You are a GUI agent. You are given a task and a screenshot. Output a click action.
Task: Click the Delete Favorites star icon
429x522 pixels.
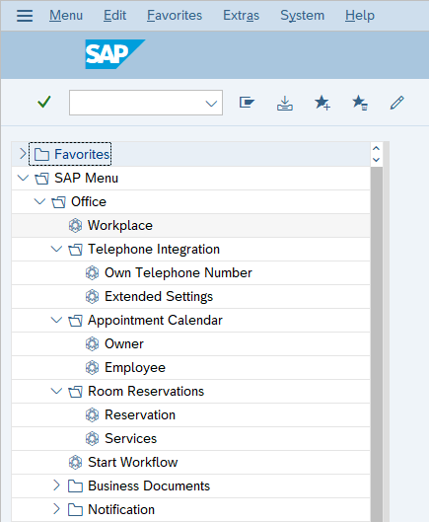tap(360, 103)
